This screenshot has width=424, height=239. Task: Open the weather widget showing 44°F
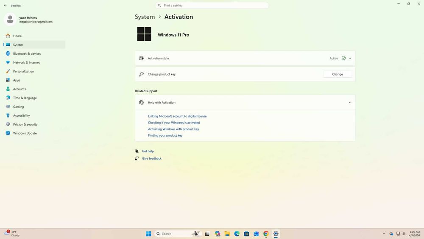tap(12, 233)
